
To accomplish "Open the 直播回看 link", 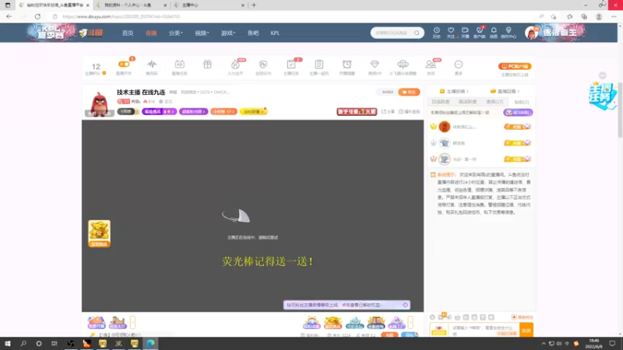I will 505,91.
